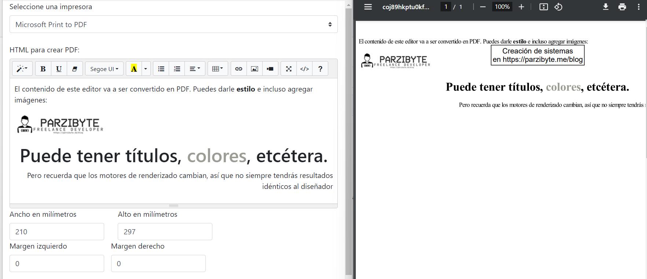Click the 'Creación de sistemas' box in PDF
This screenshot has height=279, width=647.
coord(537,55)
